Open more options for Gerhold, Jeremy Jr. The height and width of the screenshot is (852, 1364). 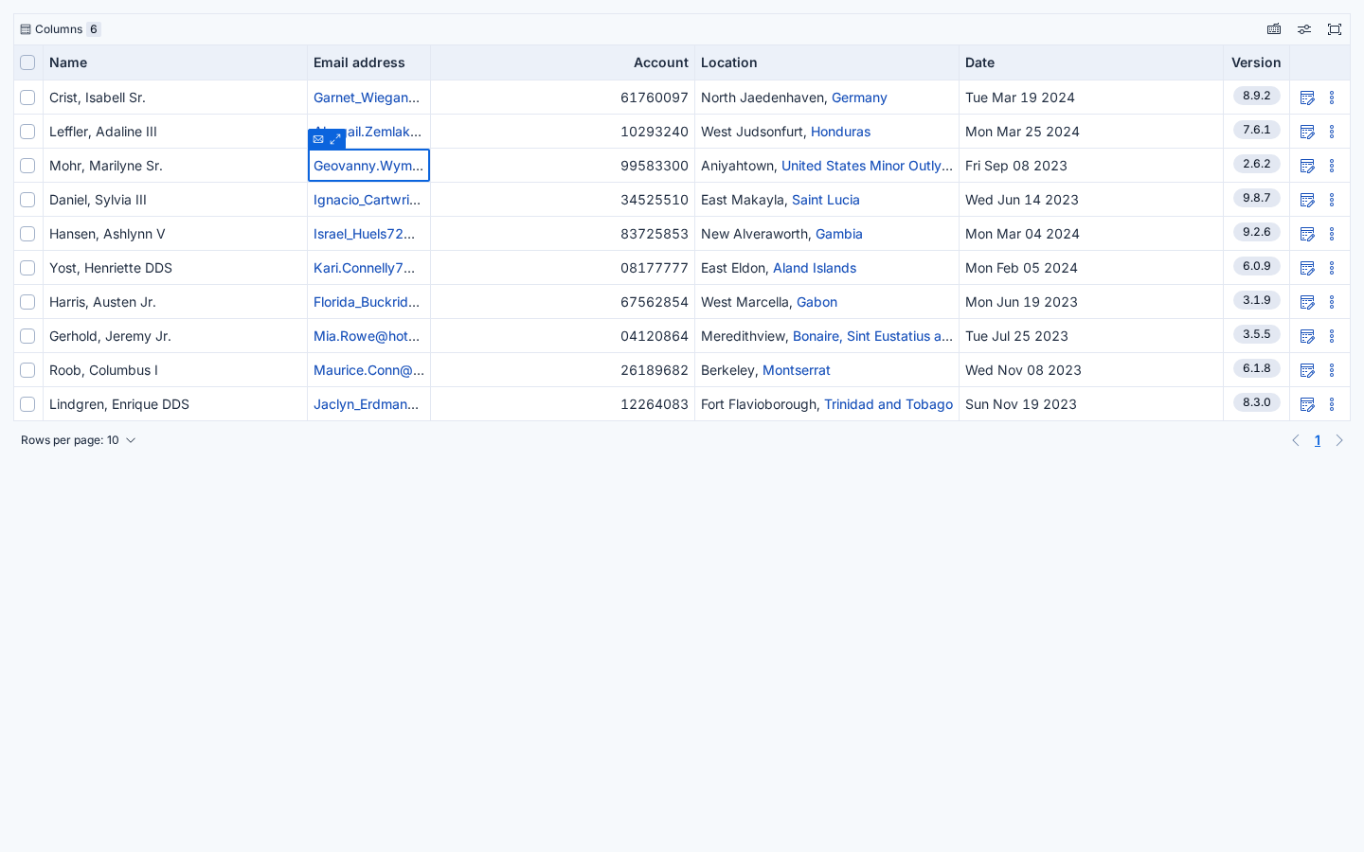1332,336
